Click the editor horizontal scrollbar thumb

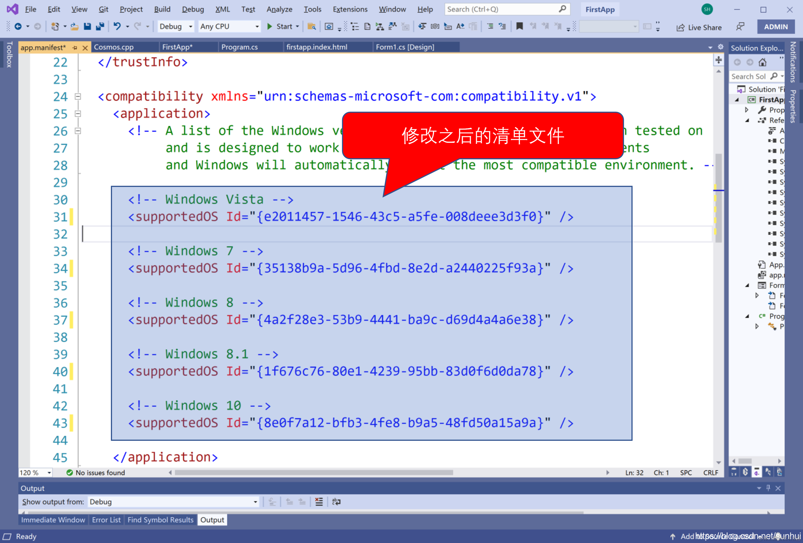tap(314, 473)
